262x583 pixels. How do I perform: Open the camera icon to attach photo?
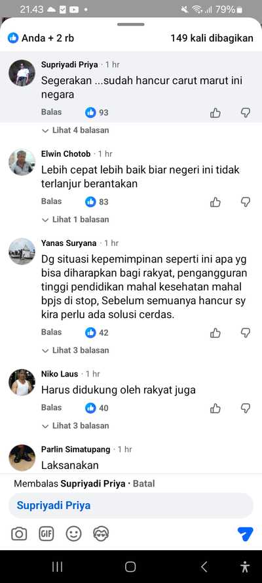pyautogui.click(x=19, y=534)
